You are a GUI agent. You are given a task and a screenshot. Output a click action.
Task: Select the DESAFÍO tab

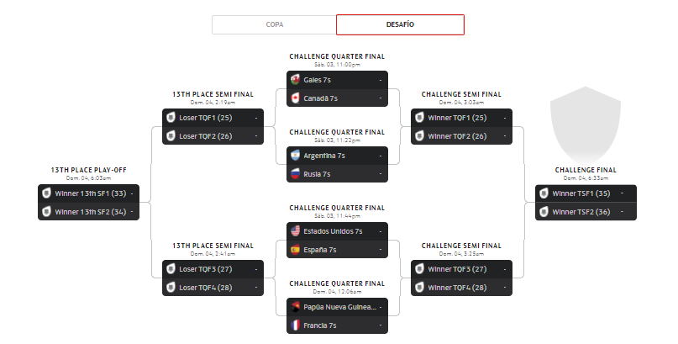pos(400,24)
